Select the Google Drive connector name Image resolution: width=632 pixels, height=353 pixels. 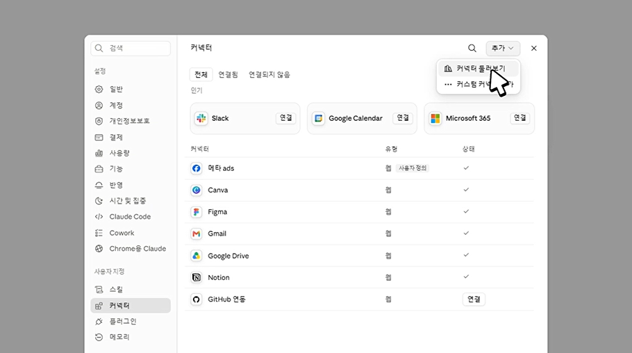pos(228,256)
